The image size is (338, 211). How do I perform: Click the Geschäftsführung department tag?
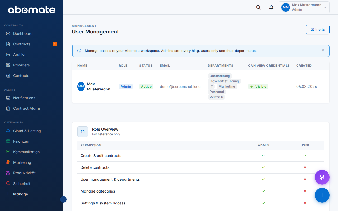(x=224, y=81)
